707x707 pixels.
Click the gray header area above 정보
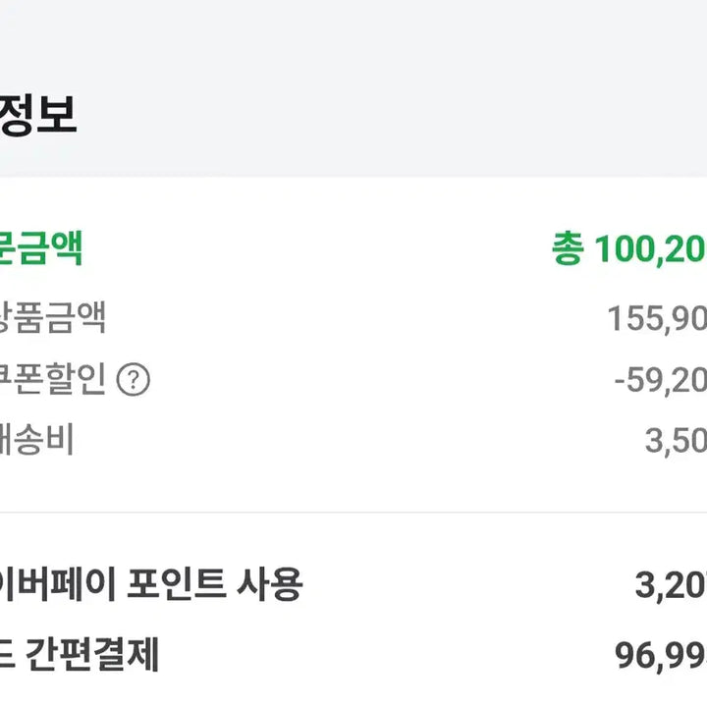[x=353, y=39]
